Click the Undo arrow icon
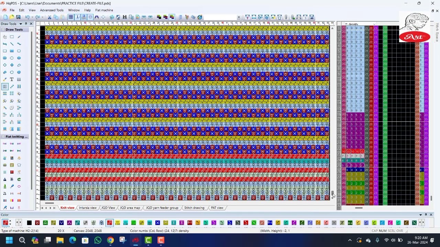Viewport: 440px width, 247px height. pyautogui.click(x=27, y=17)
